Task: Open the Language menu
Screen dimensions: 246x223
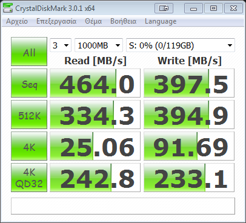Action: (x=161, y=21)
